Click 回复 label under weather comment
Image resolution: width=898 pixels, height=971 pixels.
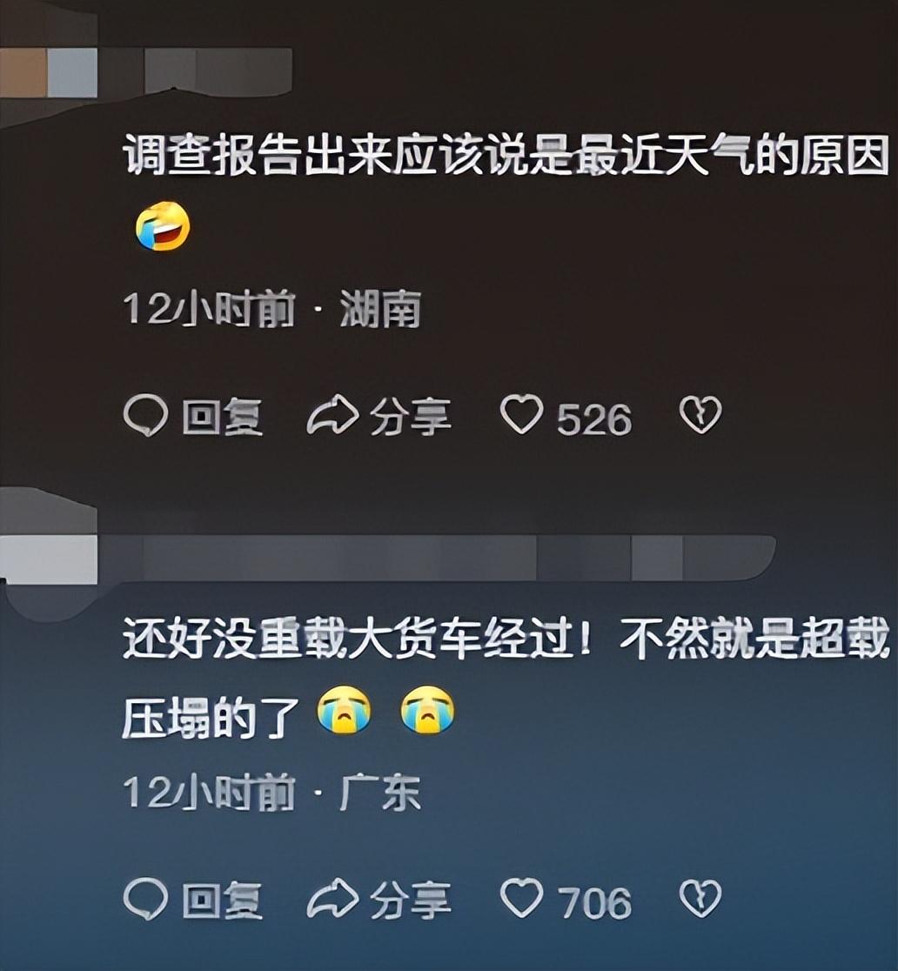223,417
